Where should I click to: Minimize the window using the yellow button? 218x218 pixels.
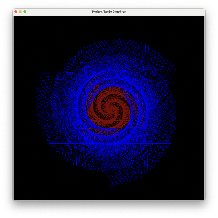20,12
